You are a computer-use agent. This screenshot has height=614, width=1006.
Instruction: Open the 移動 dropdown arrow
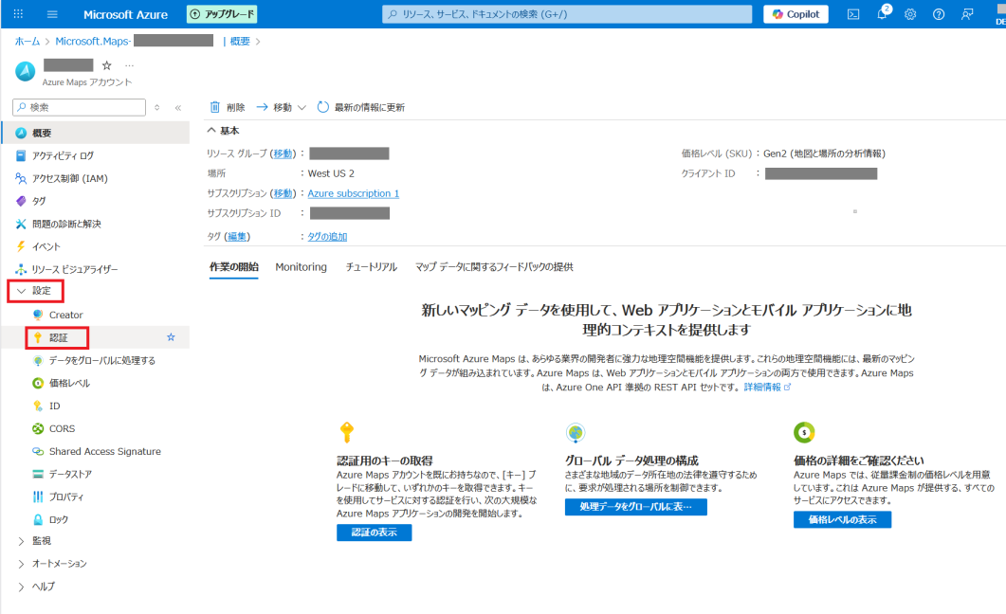(302, 107)
